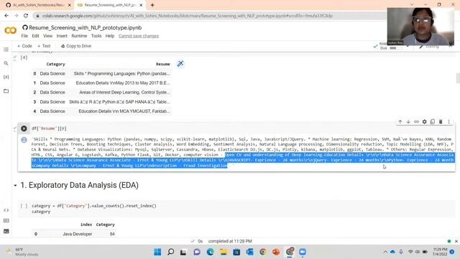This screenshot has height=259, width=460.
Task: Click the Resume column header
Action: pos(163,64)
